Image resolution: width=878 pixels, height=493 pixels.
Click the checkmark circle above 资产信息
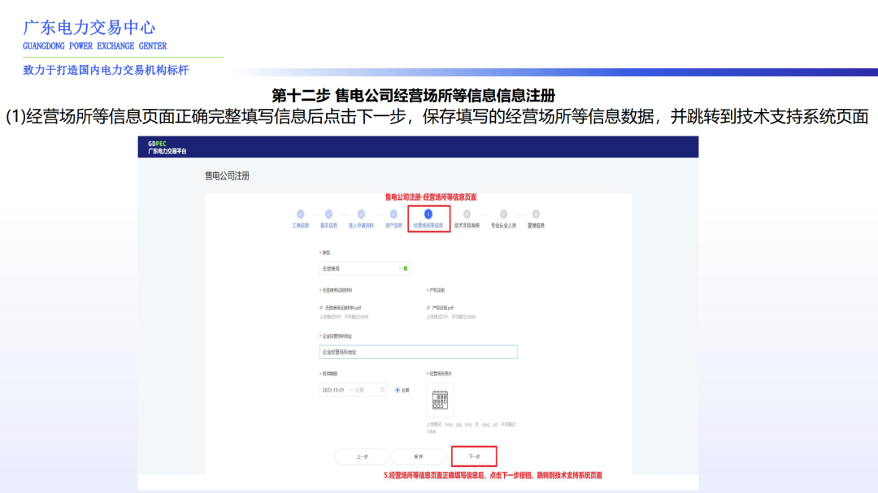coord(393,213)
